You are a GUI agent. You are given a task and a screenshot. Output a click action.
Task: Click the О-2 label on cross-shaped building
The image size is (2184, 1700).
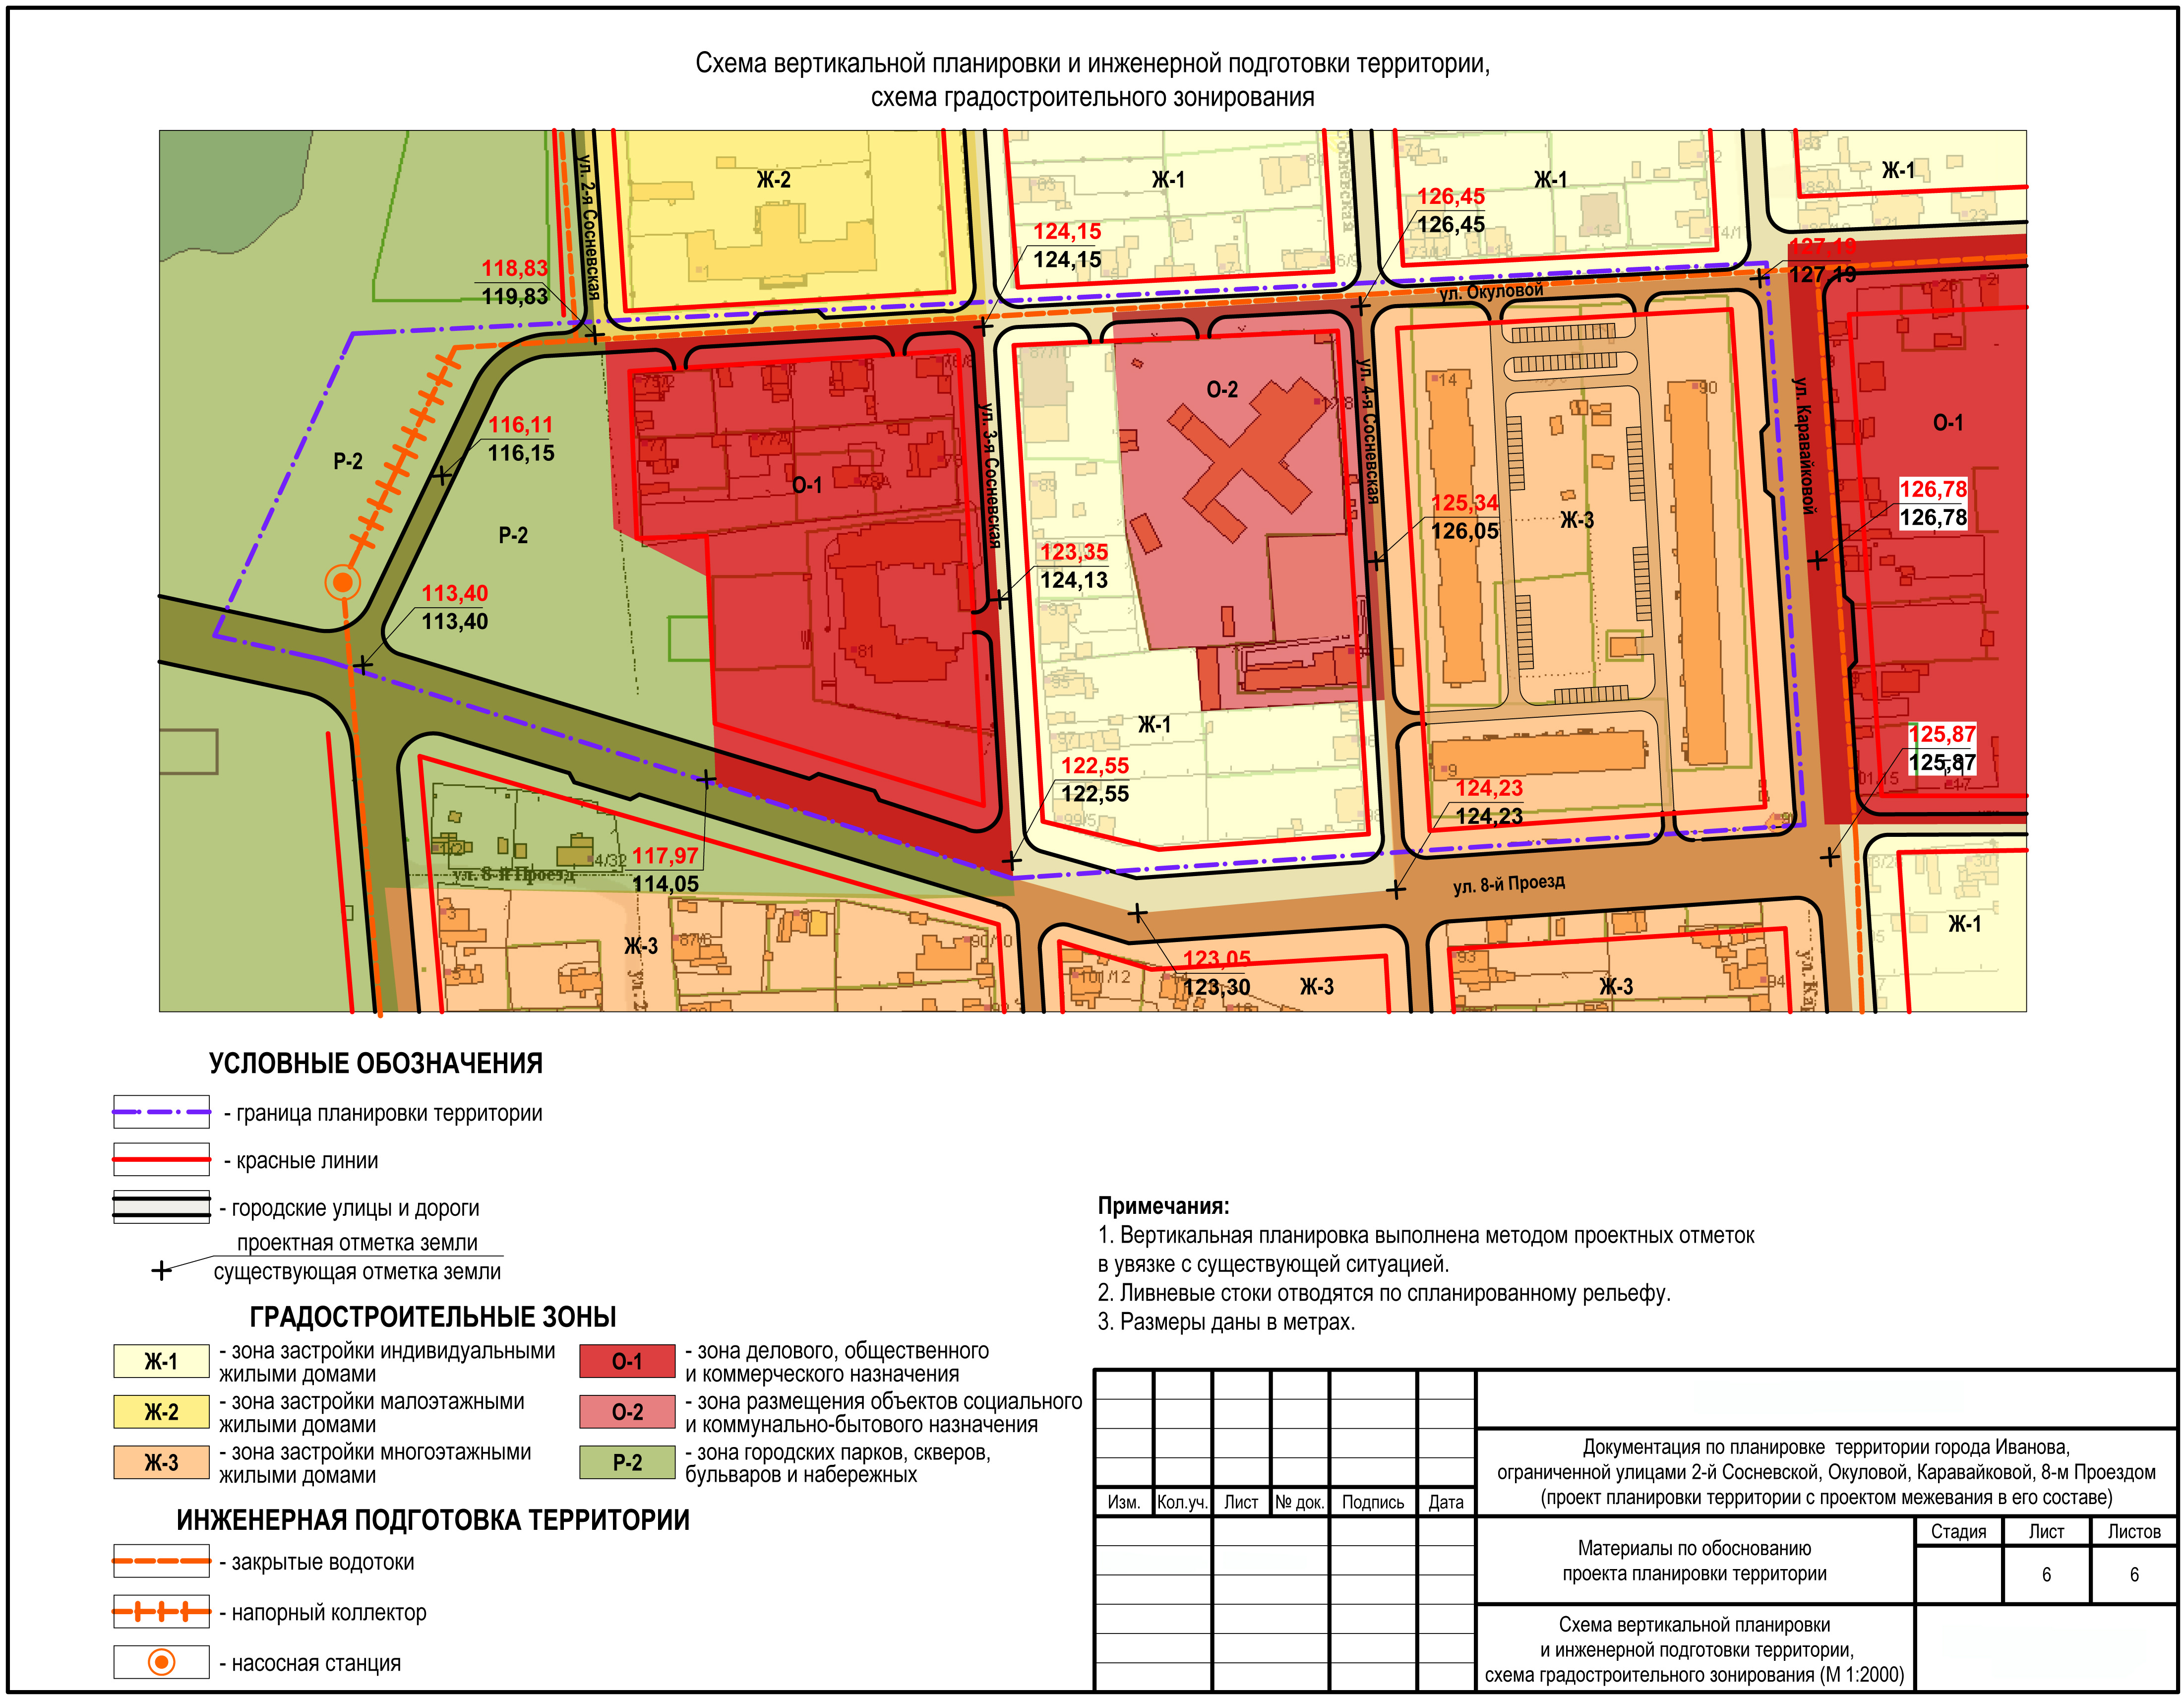click(1222, 389)
